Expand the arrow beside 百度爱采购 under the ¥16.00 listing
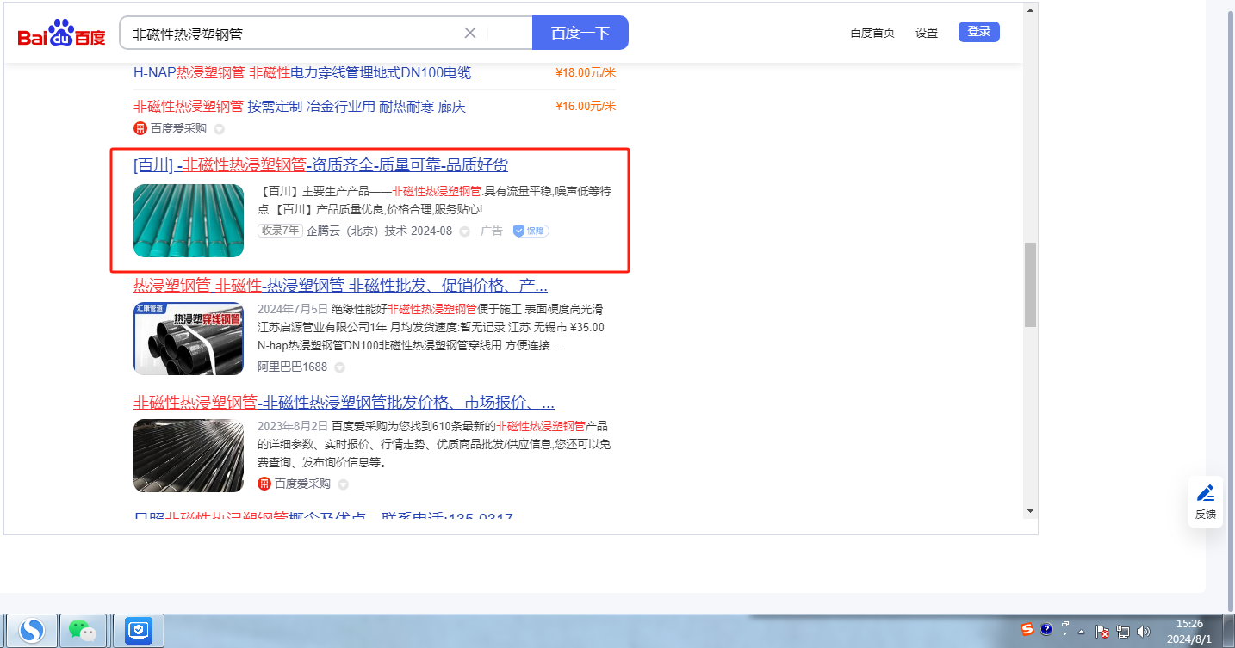This screenshot has width=1235, height=648. [x=219, y=129]
